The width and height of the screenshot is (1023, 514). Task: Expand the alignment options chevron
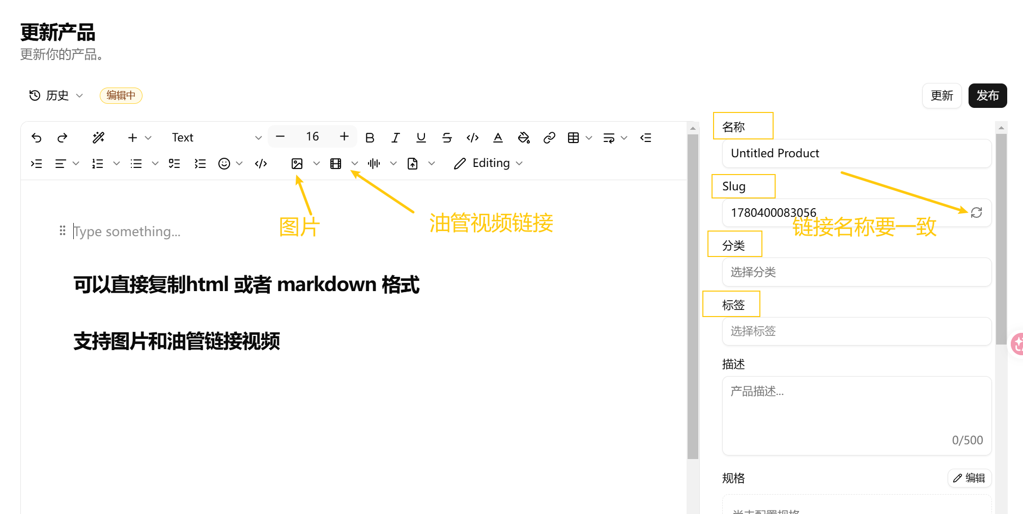(76, 163)
